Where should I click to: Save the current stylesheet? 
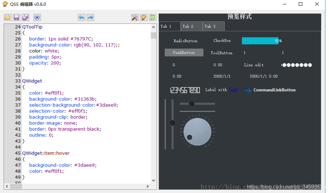coord(16,17)
